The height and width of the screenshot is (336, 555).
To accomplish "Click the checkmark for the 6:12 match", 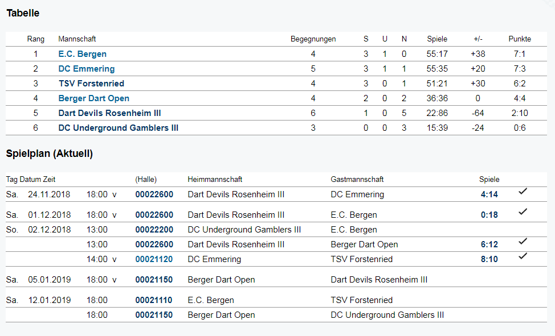I will (523, 242).
